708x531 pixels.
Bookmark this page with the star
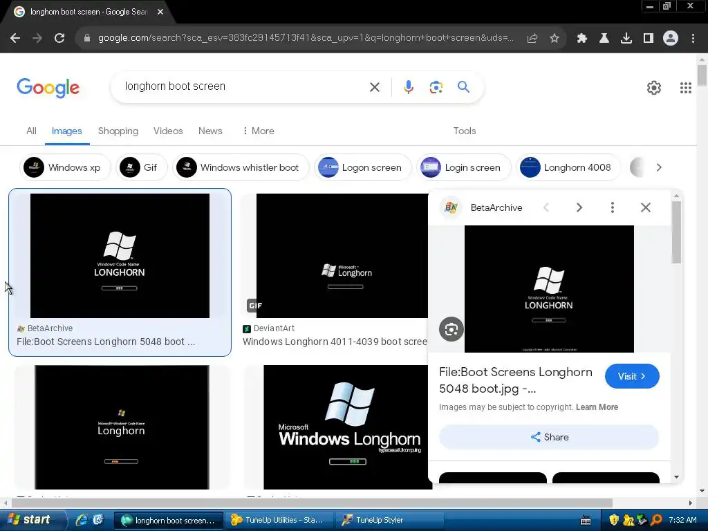point(555,39)
